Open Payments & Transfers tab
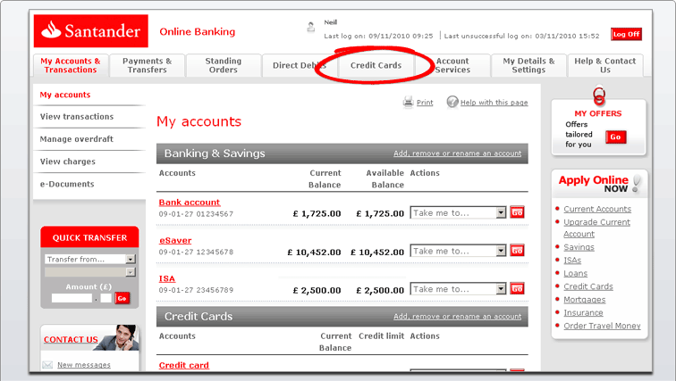The image size is (676, 381). point(147,65)
